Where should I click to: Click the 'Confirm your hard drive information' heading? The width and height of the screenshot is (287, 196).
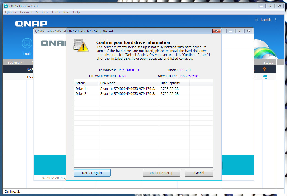click(x=133, y=42)
